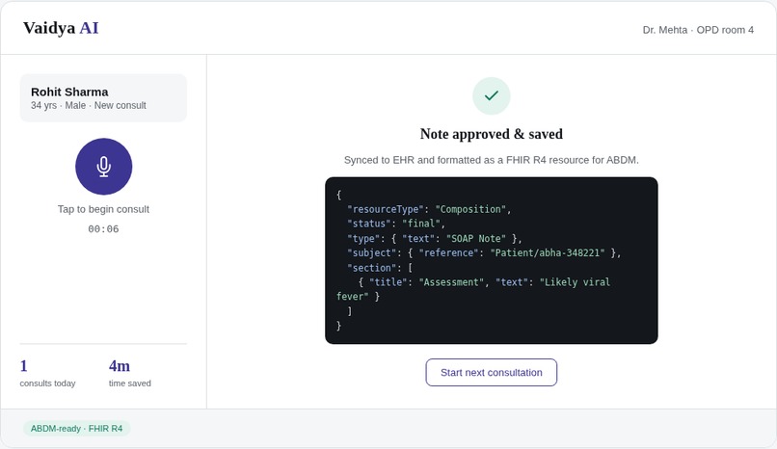Click the 00:06 timer value
Viewport: 777px width, 449px height.
pyautogui.click(x=103, y=229)
